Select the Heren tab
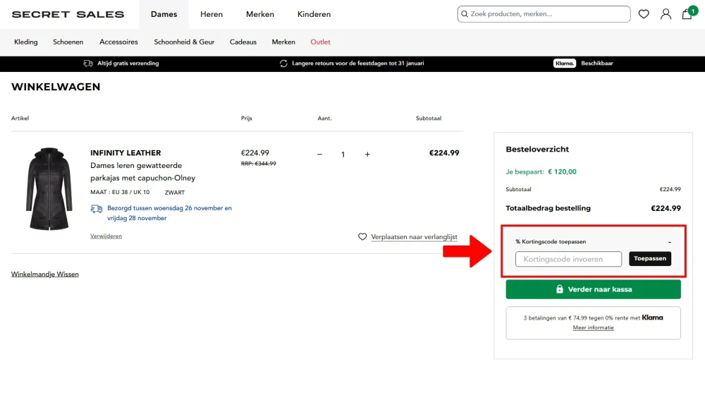The width and height of the screenshot is (705, 393). (x=212, y=14)
